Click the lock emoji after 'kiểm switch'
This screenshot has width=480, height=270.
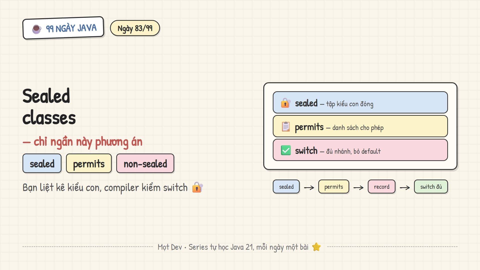[x=197, y=187]
